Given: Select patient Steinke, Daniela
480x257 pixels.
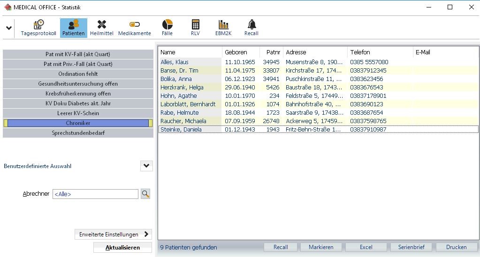Looking at the screenshot, I should (x=181, y=129).
